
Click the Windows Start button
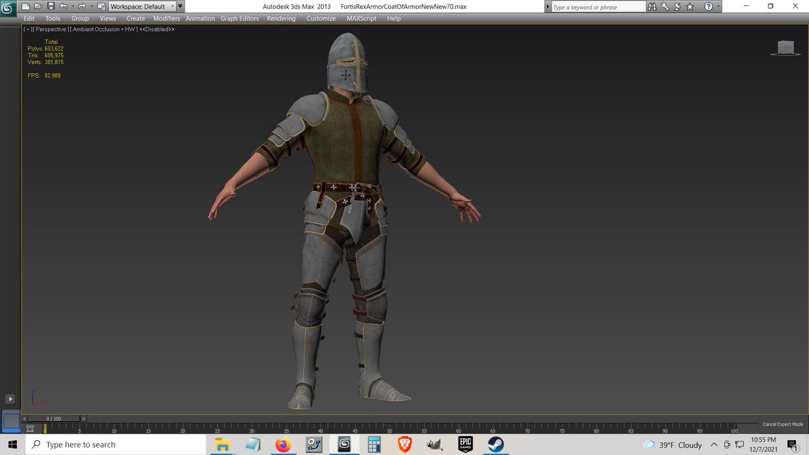(x=13, y=444)
